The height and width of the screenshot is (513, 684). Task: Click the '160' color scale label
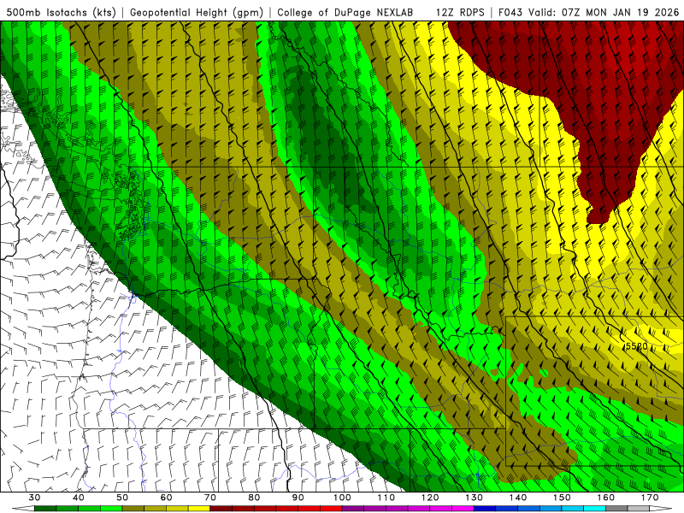(x=605, y=498)
